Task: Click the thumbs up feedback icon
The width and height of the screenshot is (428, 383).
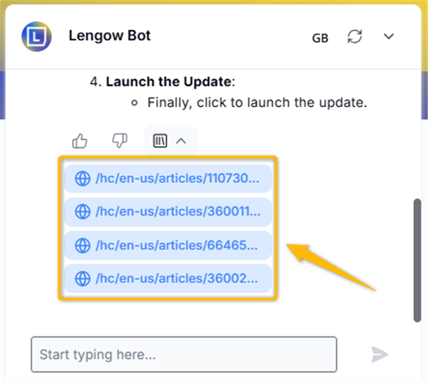Action: pyautogui.click(x=80, y=141)
